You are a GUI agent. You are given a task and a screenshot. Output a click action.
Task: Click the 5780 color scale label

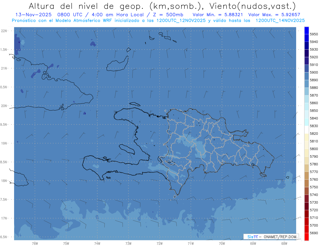(314, 164)
